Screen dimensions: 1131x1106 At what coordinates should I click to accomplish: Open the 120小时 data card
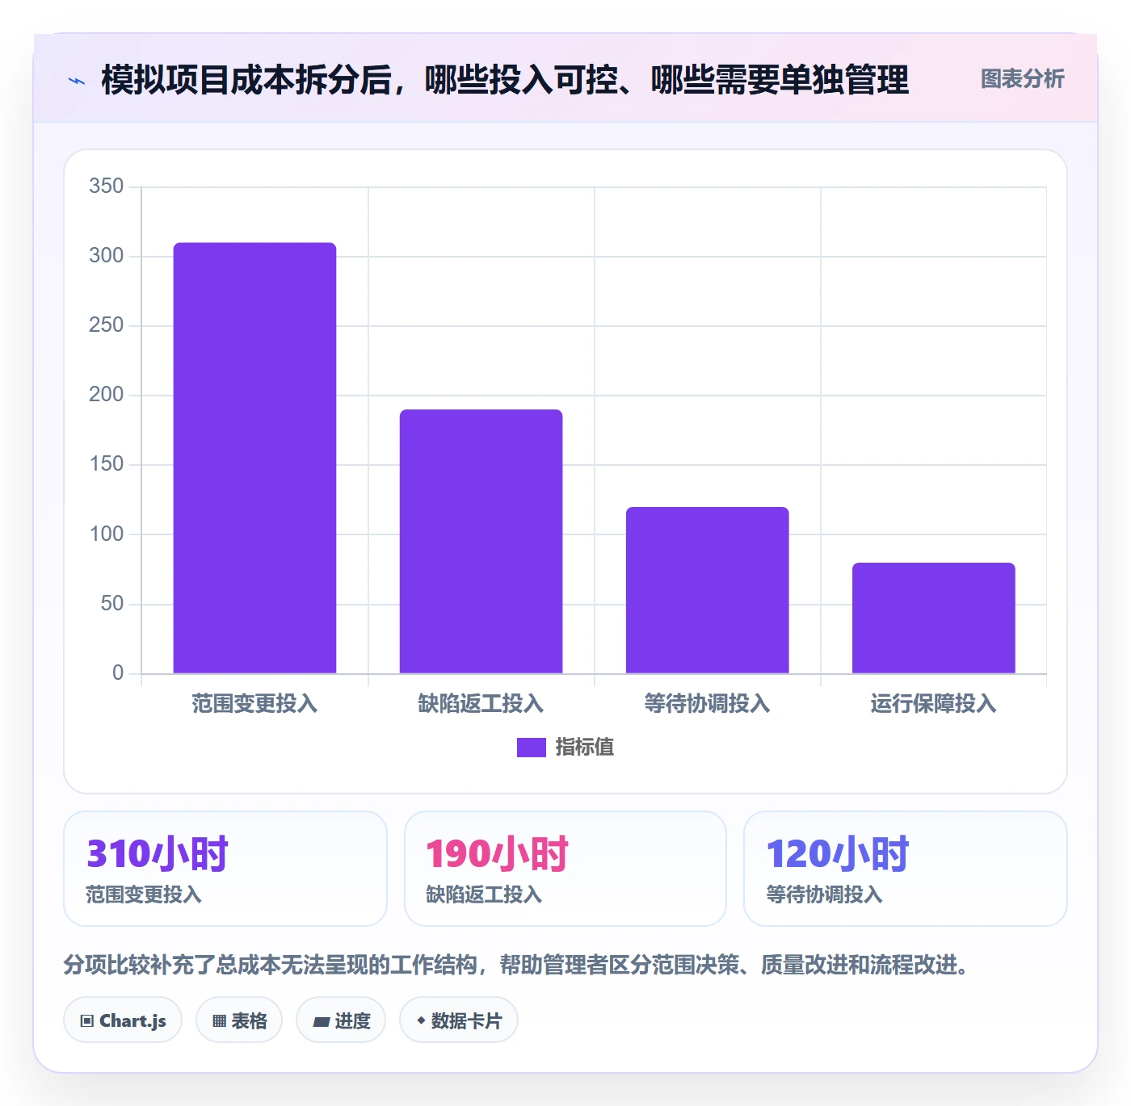tap(906, 869)
